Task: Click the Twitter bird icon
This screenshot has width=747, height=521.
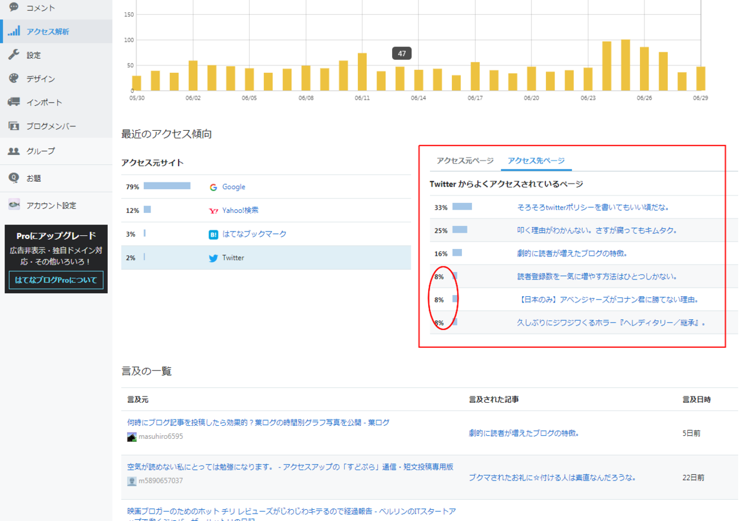Action: tap(214, 258)
